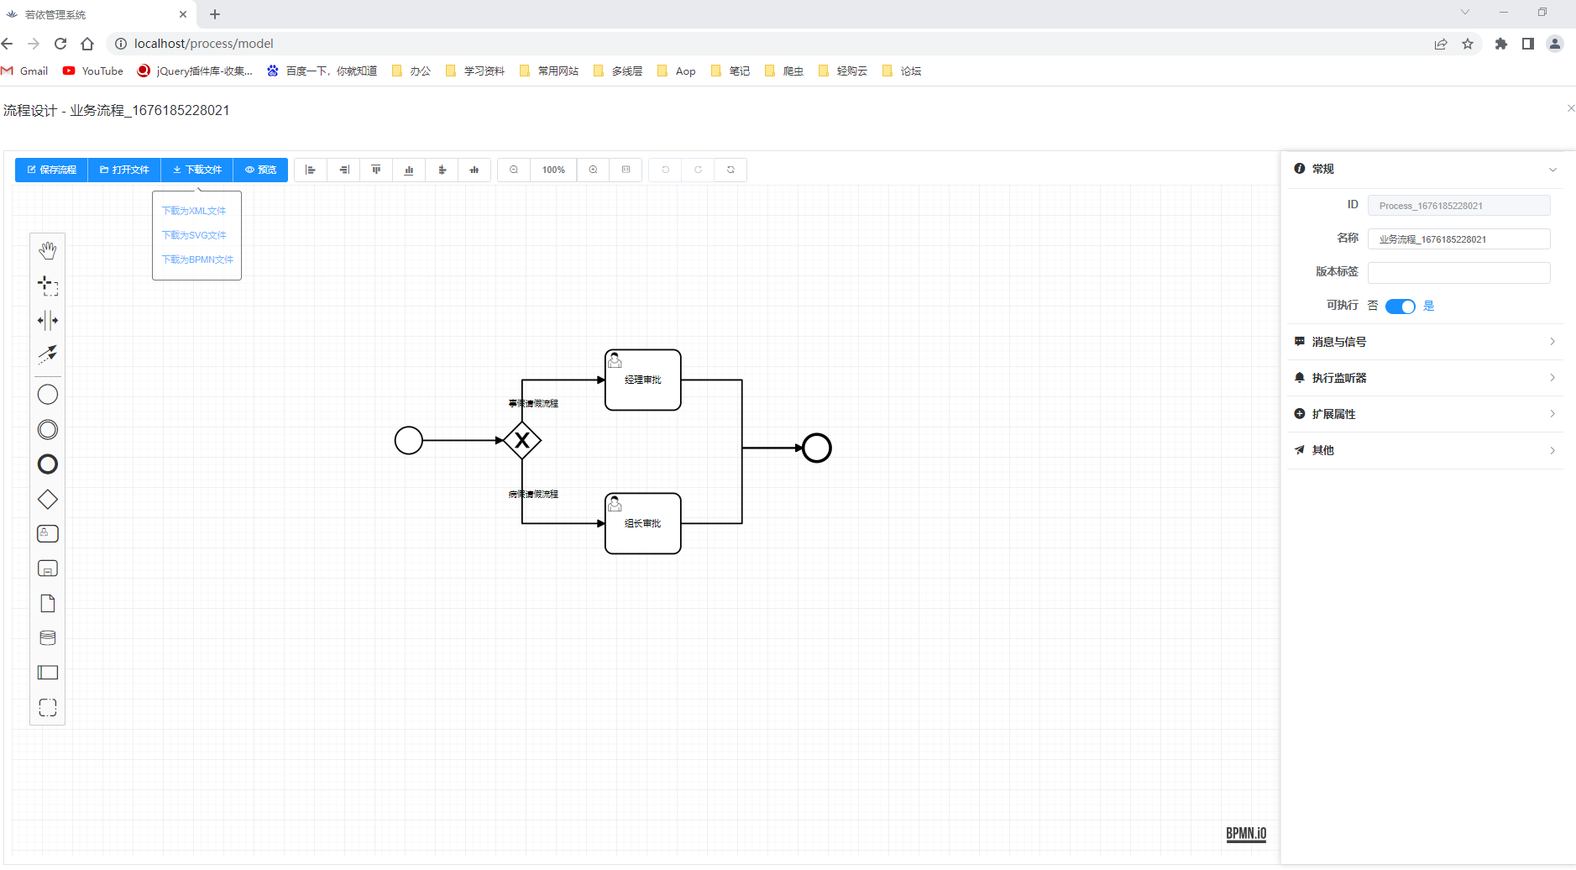The height and width of the screenshot is (870, 1576).
Task: Select the hand tool in the palette
Action: [48, 249]
